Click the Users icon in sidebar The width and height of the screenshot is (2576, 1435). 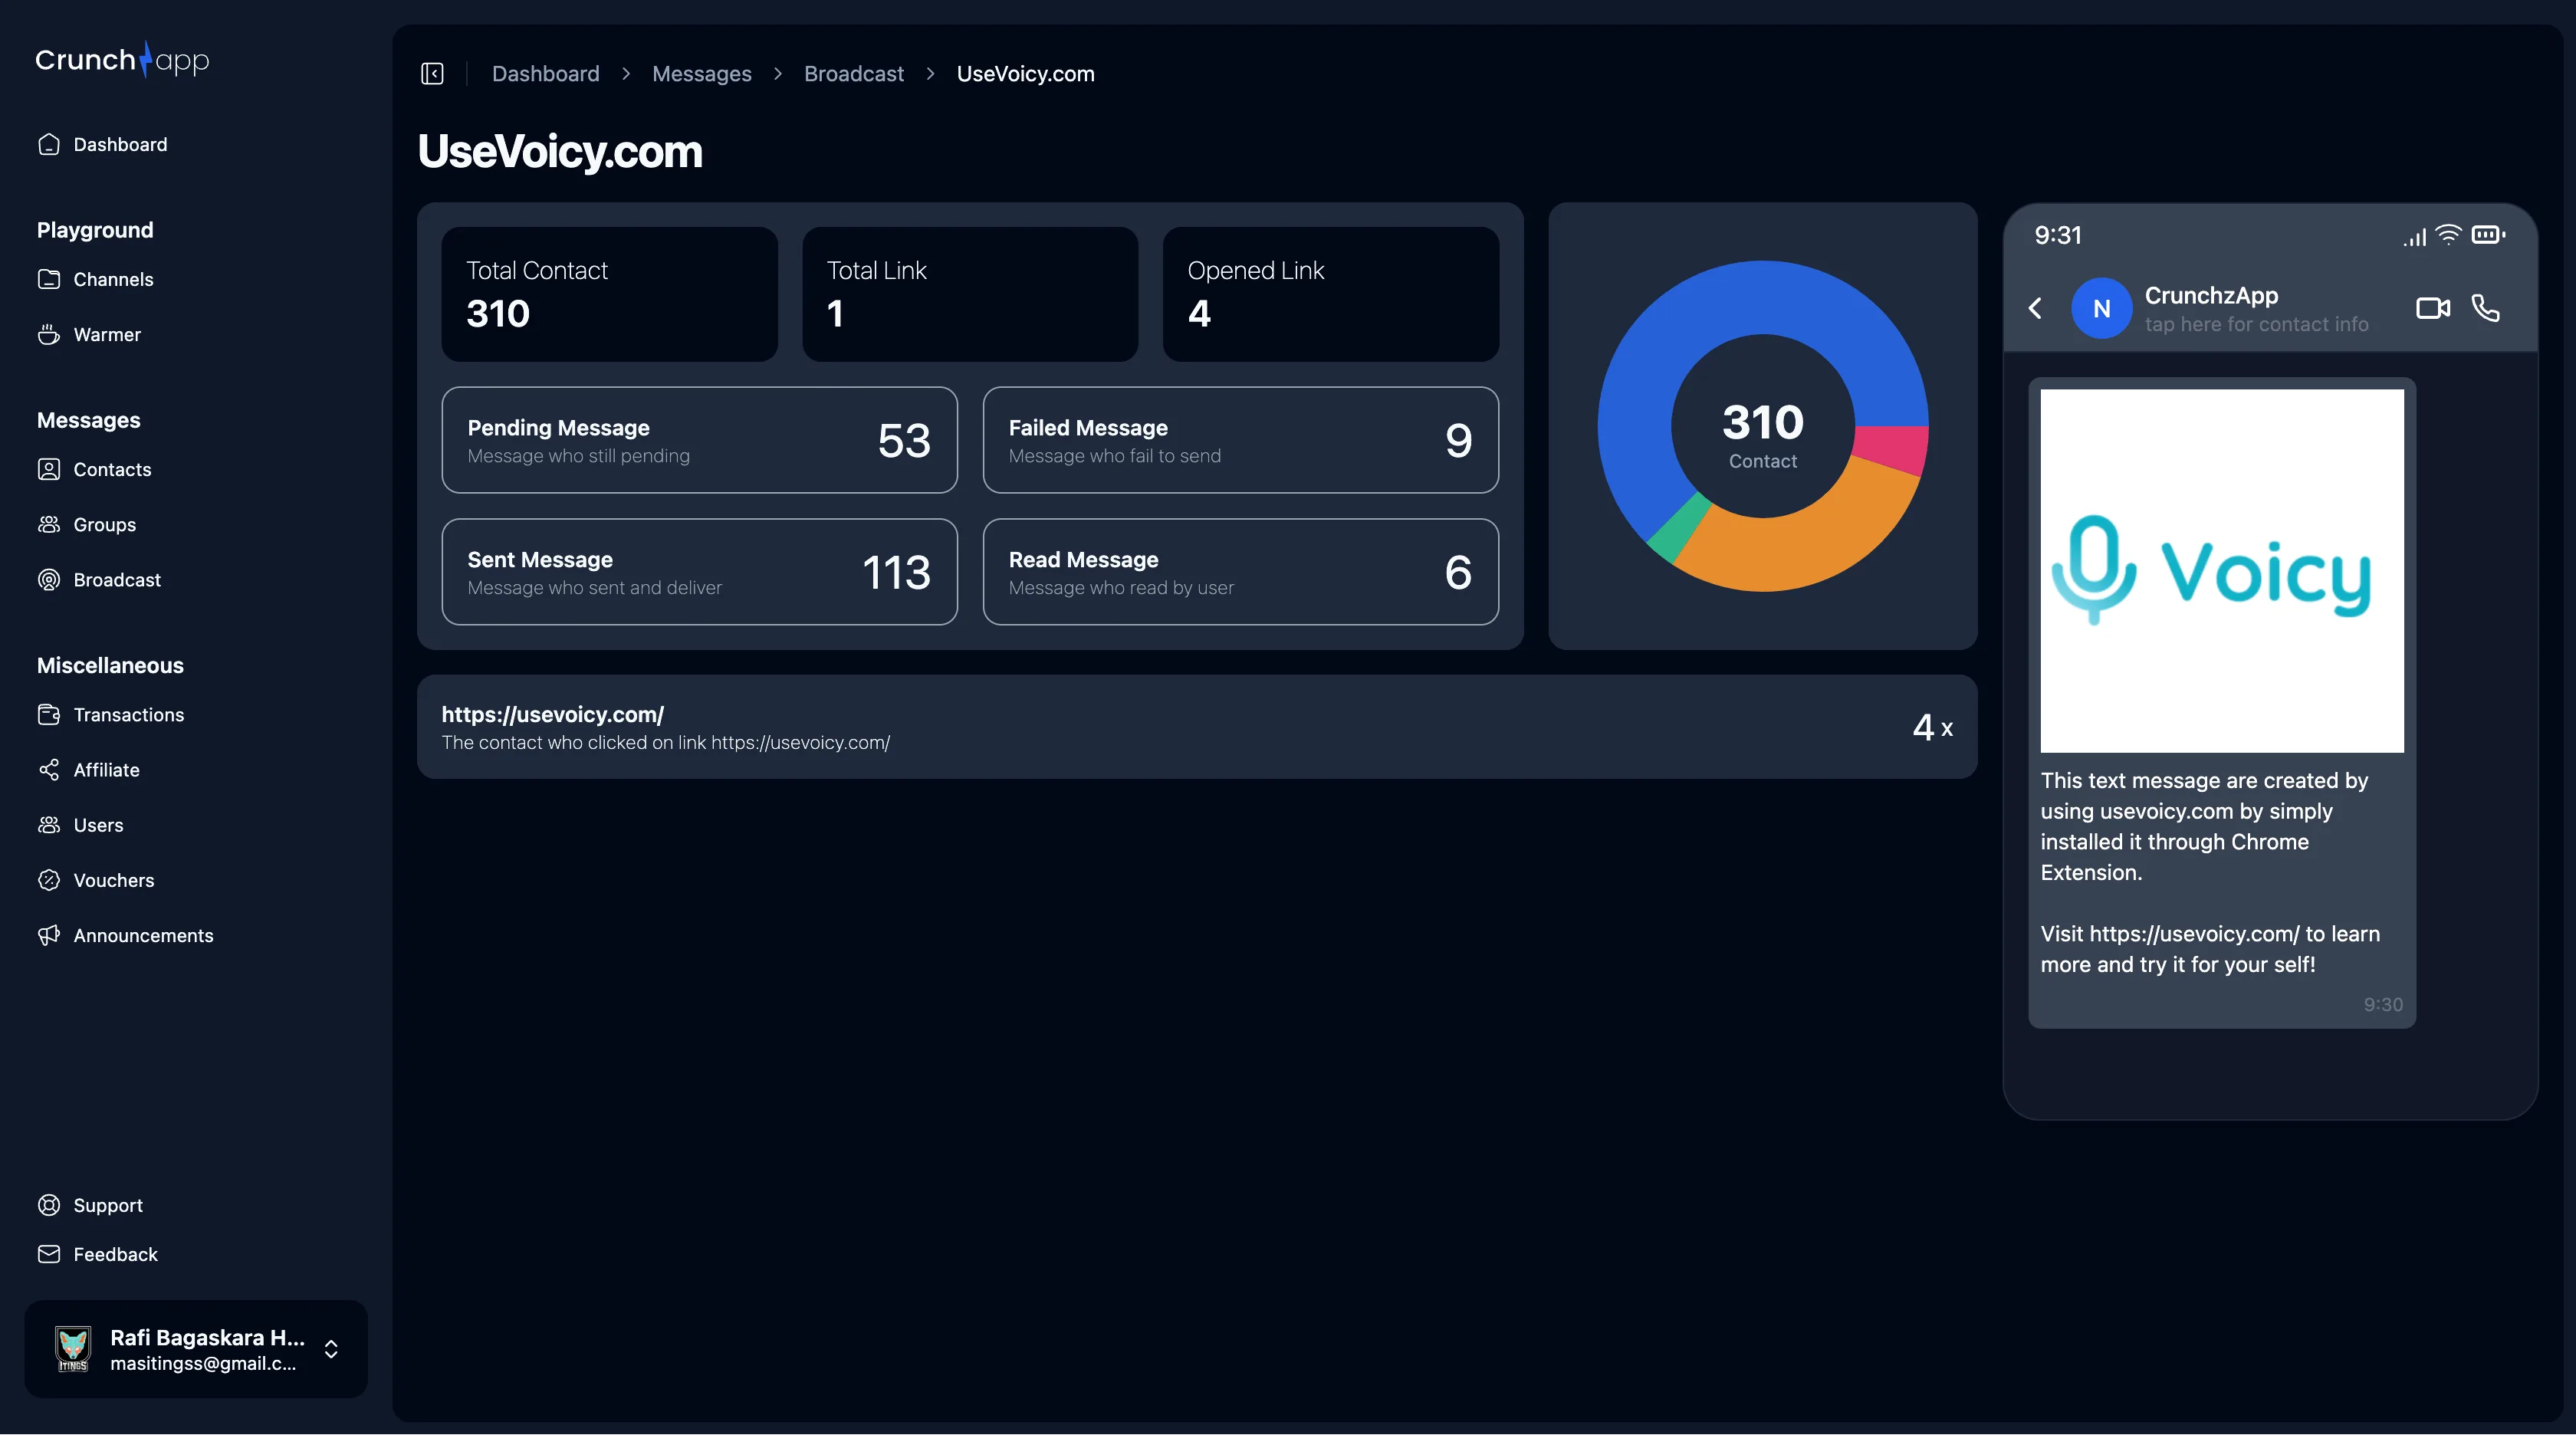49,824
